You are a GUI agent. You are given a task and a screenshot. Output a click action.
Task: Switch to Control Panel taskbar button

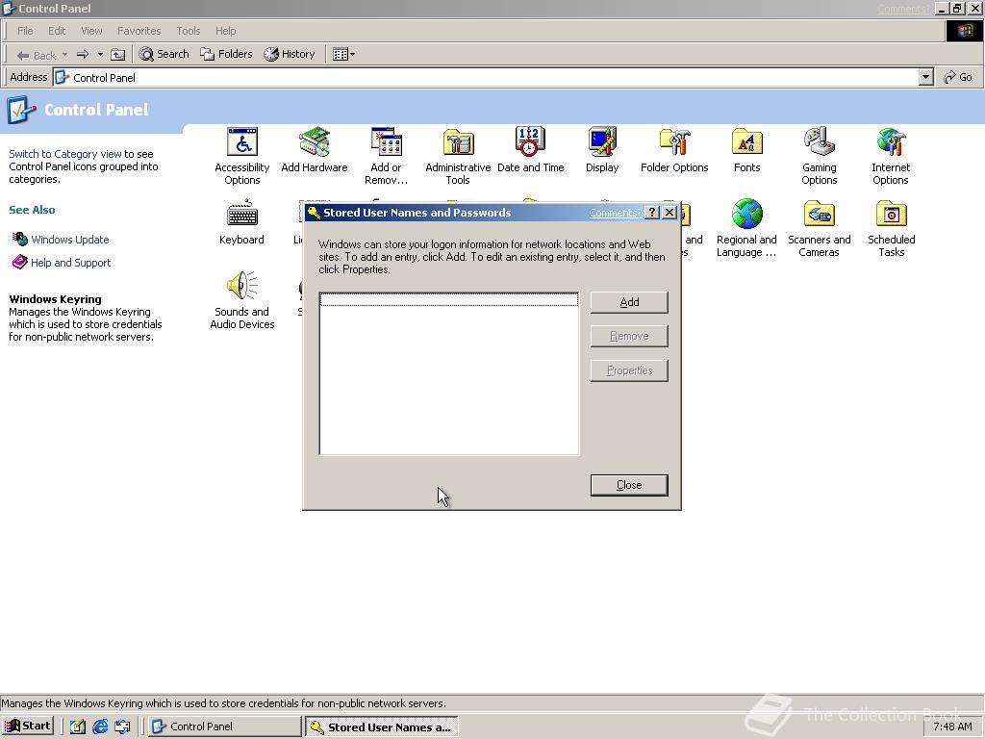coord(224,726)
